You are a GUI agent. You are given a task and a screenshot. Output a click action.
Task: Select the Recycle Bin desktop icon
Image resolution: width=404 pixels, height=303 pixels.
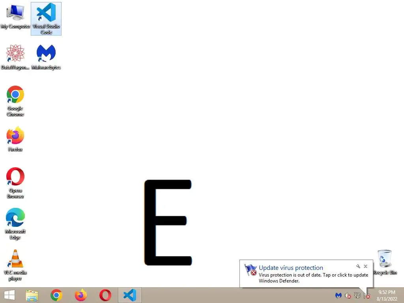(x=385, y=262)
